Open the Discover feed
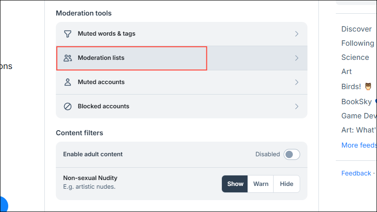 click(356, 29)
